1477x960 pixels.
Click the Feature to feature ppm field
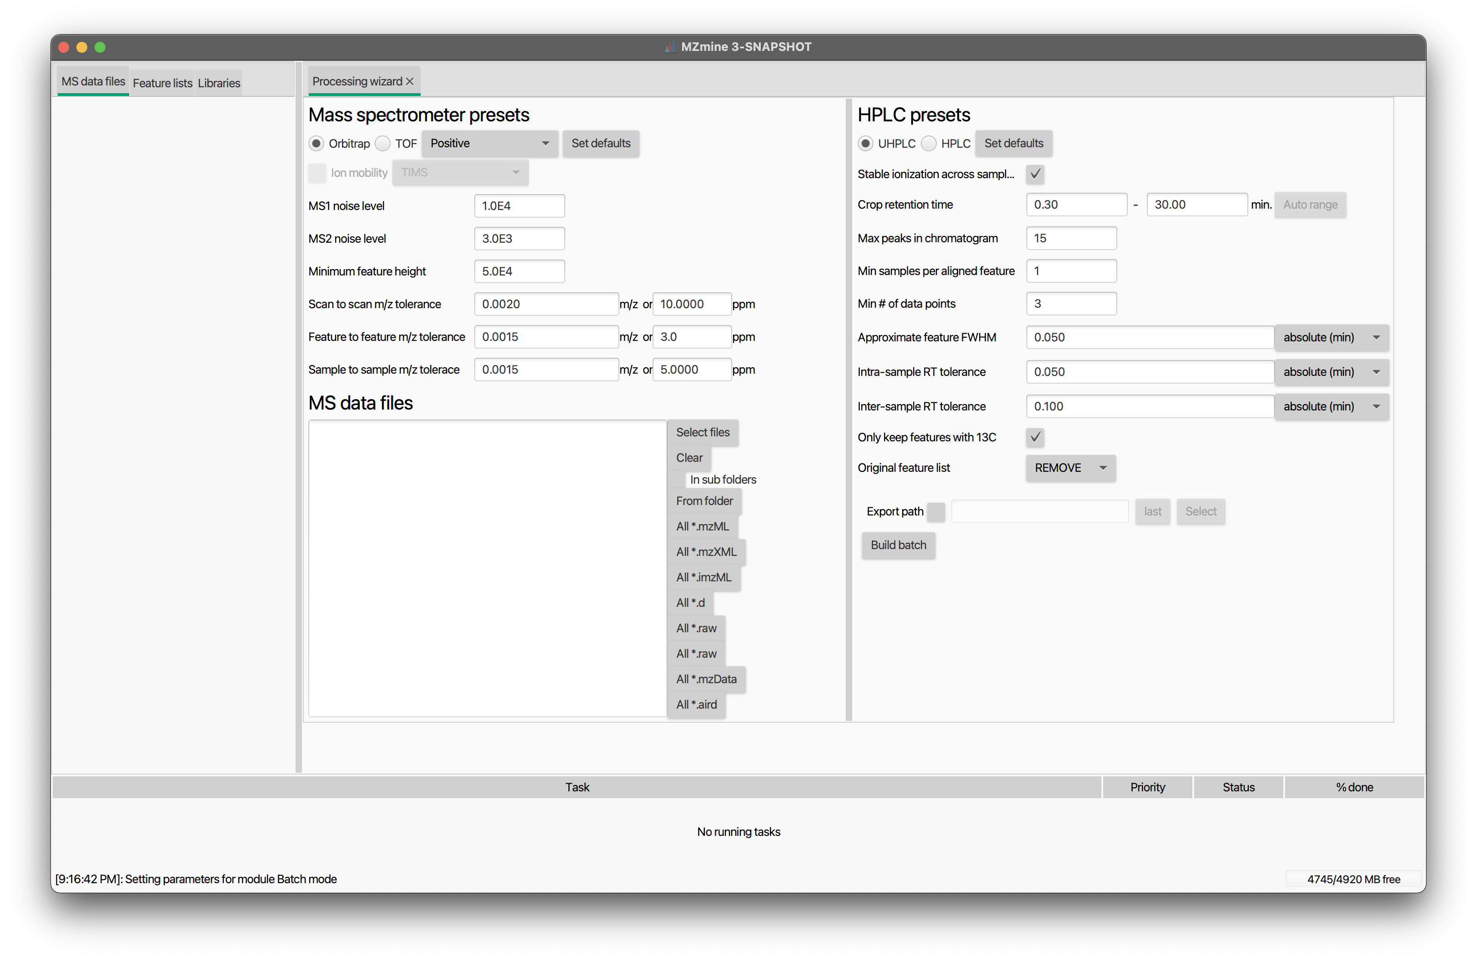coord(692,337)
